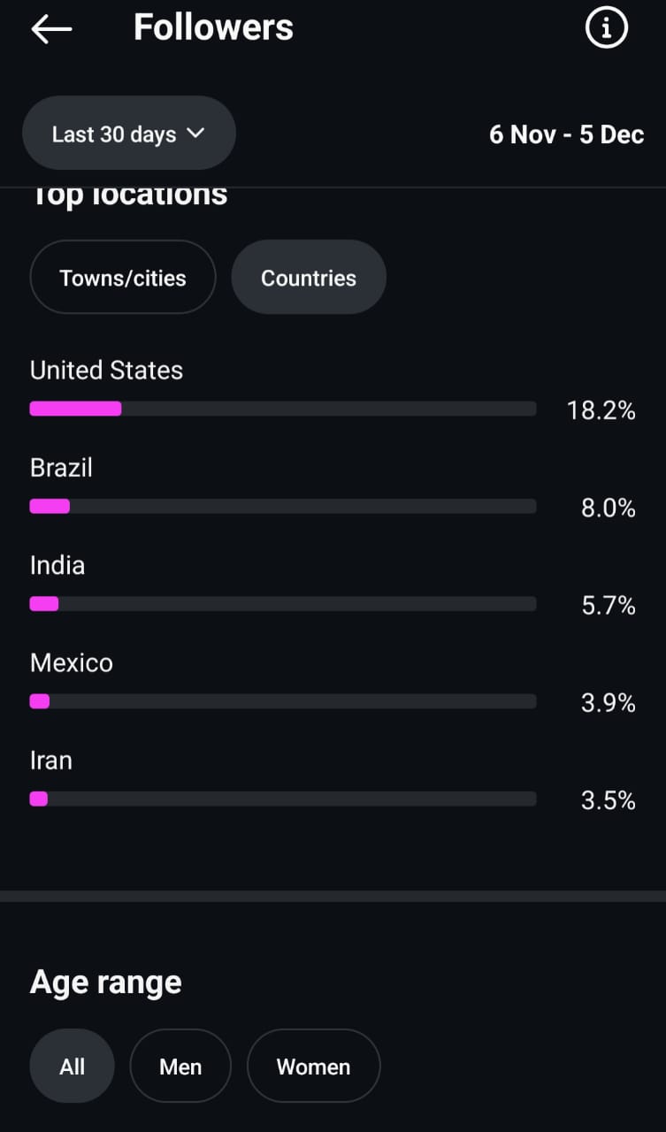The height and width of the screenshot is (1132, 666).
Task: Click the United States country label
Action: 106,370
